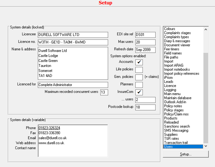Toggle the InsureCom checkbox
Viewport: 215px width, 167px height.
coord(139,92)
